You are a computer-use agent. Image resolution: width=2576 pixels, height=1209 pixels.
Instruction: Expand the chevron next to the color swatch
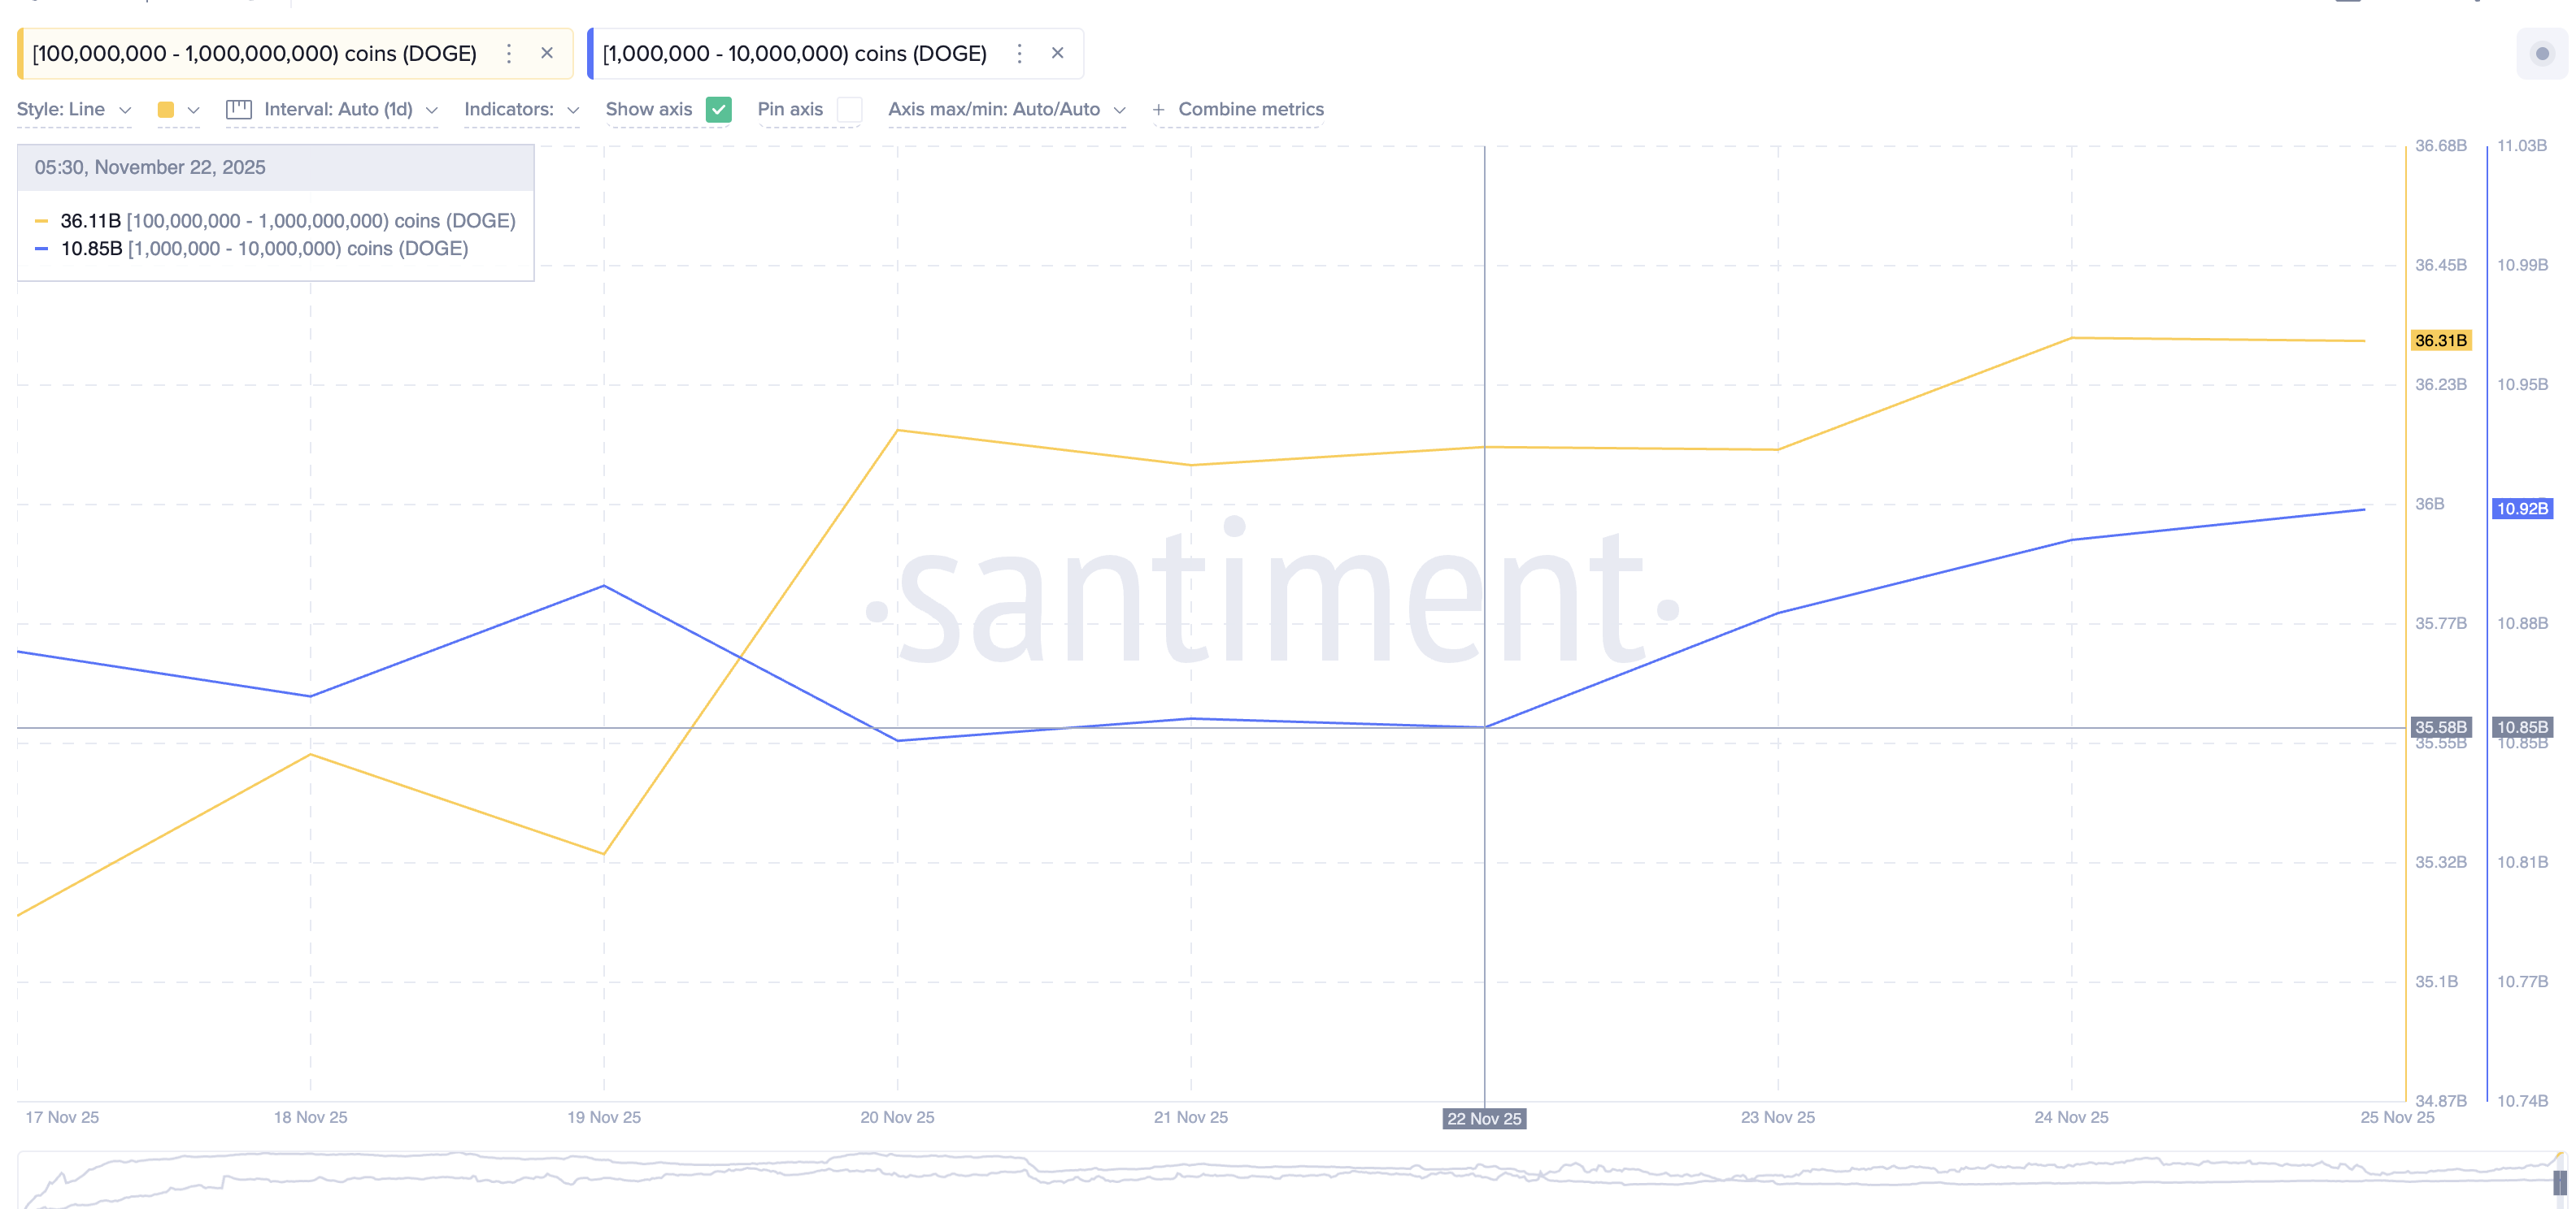click(196, 111)
